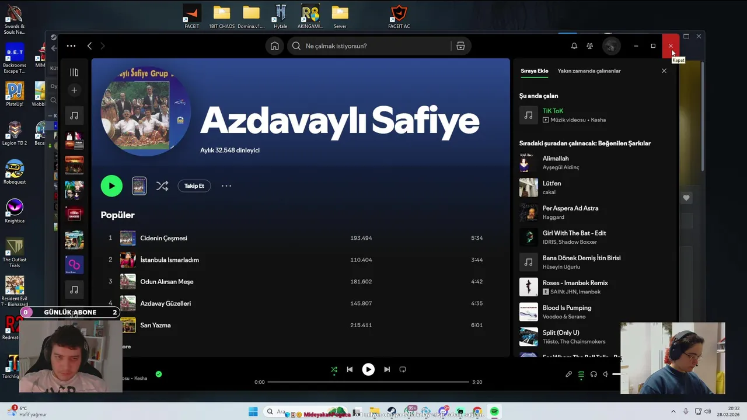
Task: Toggle shuffle in the player bar
Action: [334, 369]
